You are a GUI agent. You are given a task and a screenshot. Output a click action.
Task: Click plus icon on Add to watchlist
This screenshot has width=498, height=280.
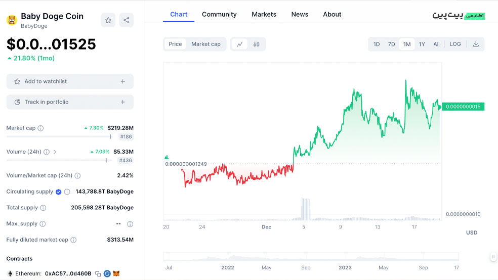(x=123, y=81)
